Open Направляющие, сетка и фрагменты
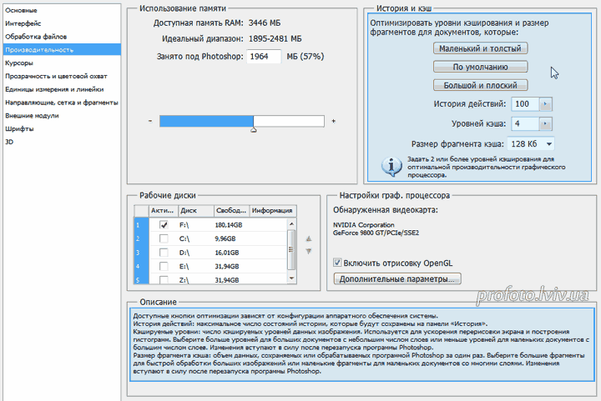 click(62, 103)
